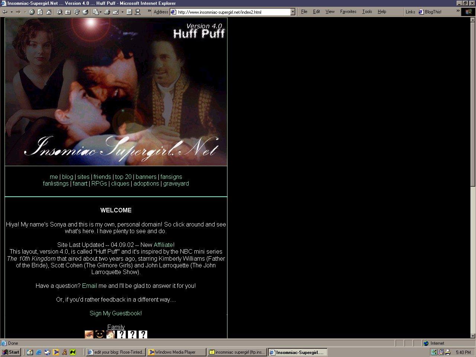Open the Media toolbar icon

click(77, 12)
